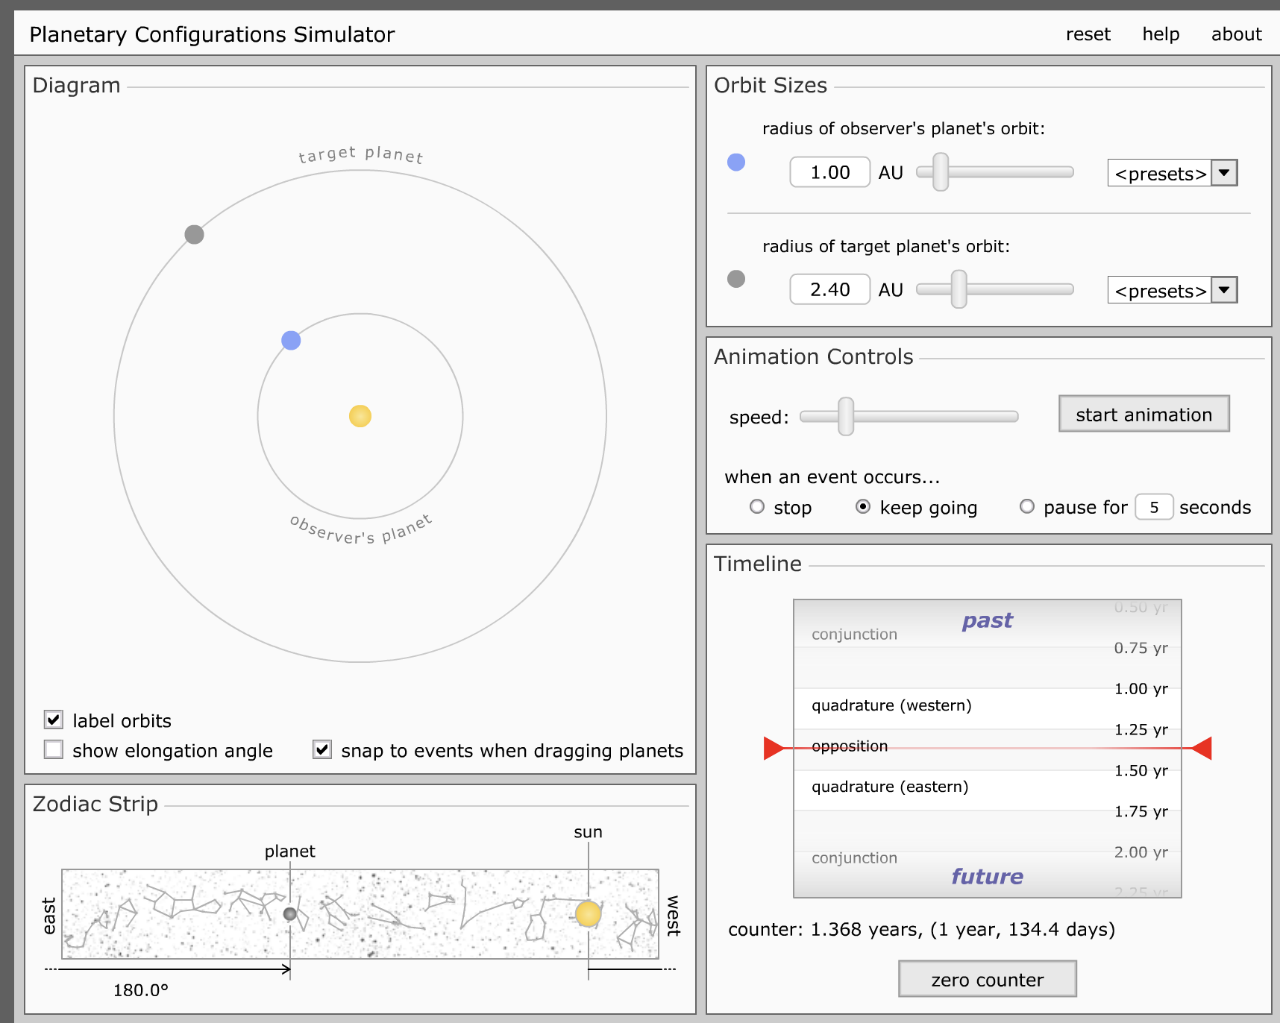Click the zero counter button
This screenshot has width=1280, height=1023.
(x=987, y=979)
